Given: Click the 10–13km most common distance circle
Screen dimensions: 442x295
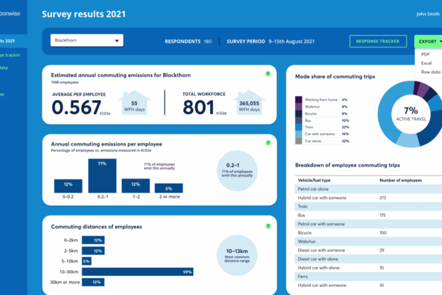Looking at the screenshot, I should (237, 255).
